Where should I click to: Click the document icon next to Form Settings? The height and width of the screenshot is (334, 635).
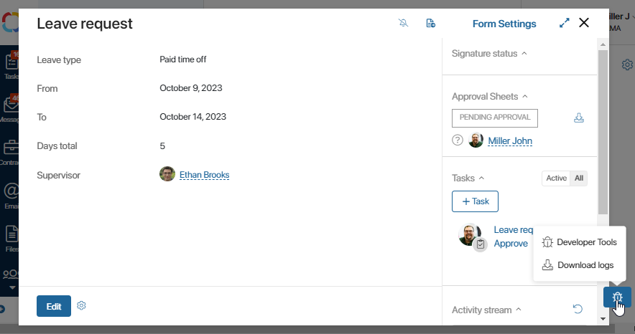(x=431, y=23)
